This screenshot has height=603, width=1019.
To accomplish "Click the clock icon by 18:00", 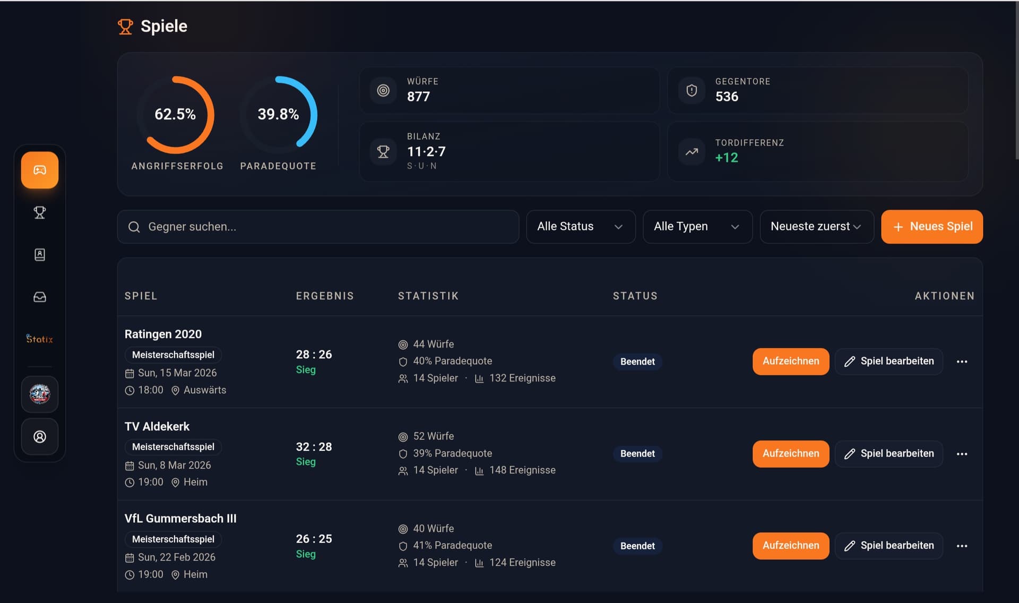I will coord(129,391).
